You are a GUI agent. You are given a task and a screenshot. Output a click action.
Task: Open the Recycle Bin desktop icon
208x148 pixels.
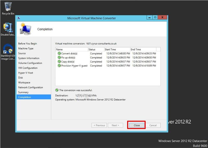8,8
